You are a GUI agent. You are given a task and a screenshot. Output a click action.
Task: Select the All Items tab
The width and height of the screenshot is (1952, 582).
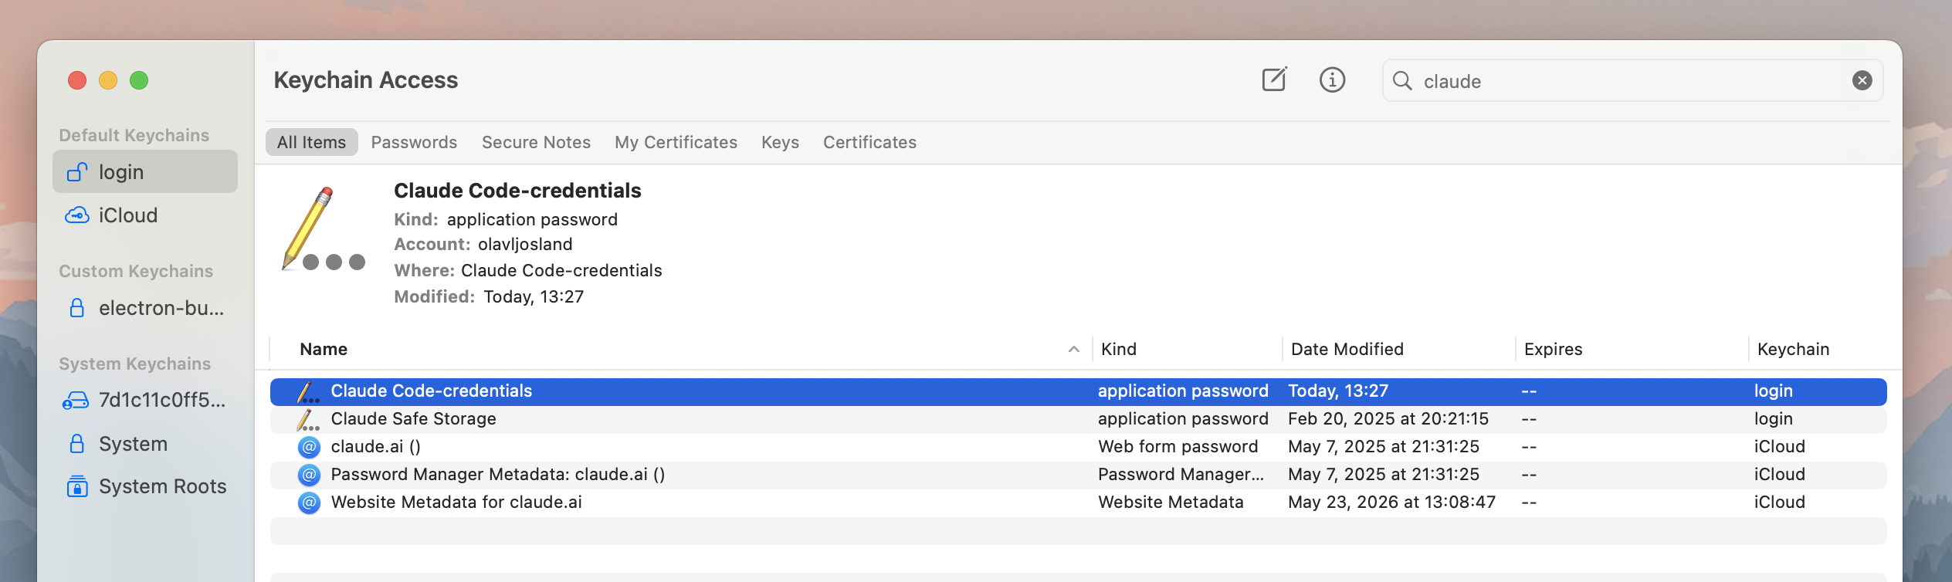311,142
